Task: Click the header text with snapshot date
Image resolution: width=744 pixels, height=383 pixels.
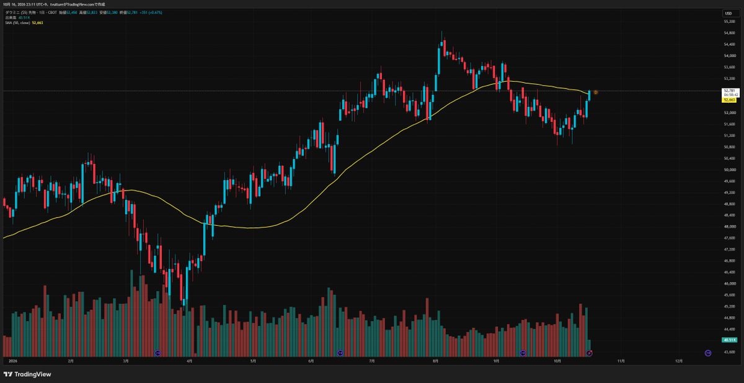Action: [x=55, y=4]
